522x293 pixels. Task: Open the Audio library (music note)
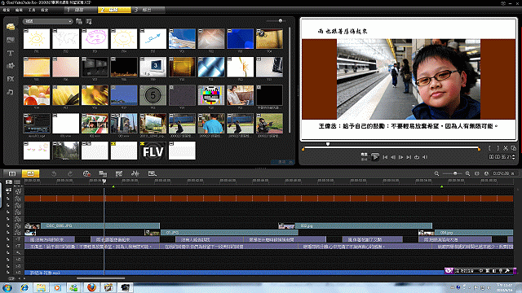pos(11,92)
